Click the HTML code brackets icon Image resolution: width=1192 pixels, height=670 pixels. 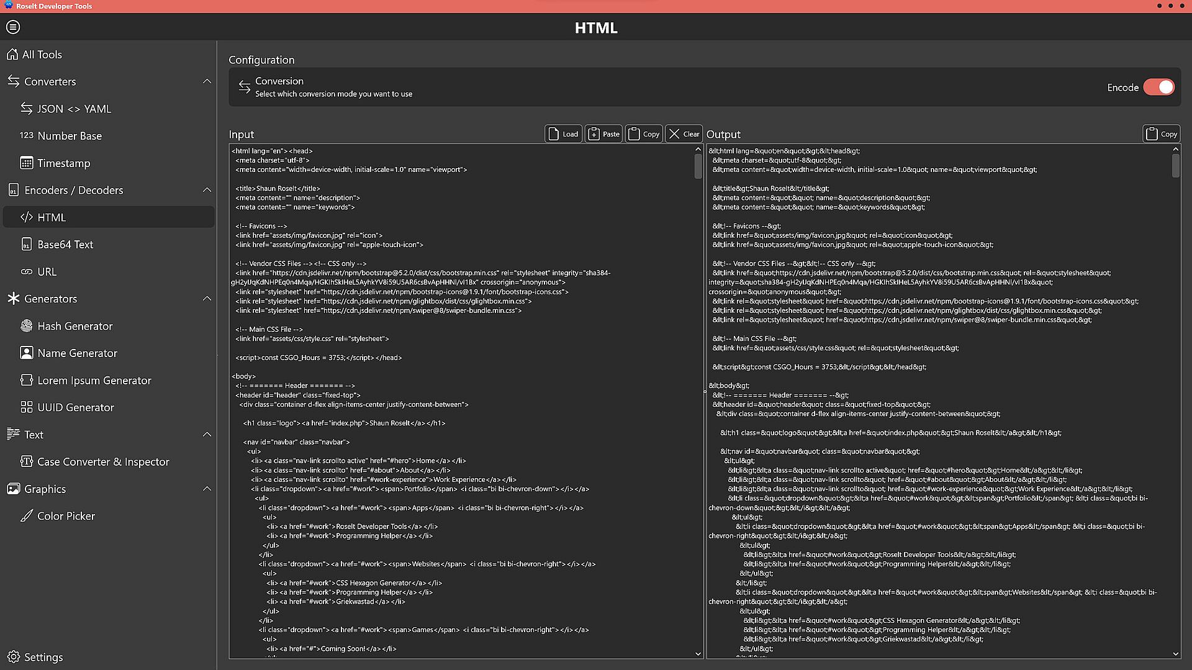click(x=26, y=217)
